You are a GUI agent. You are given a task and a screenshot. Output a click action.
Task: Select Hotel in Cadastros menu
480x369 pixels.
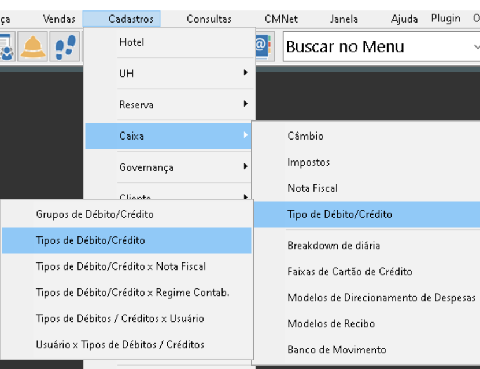click(x=170, y=42)
